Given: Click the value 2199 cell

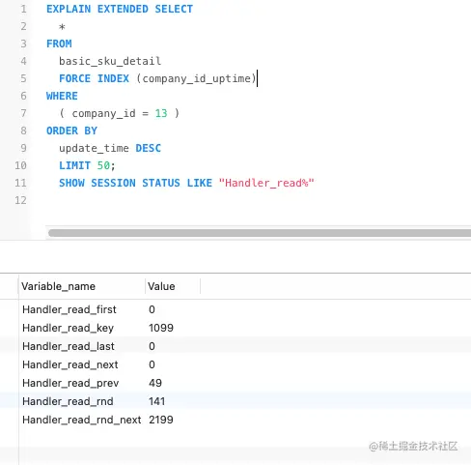Looking at the screenshot, I should coord(161,420).
